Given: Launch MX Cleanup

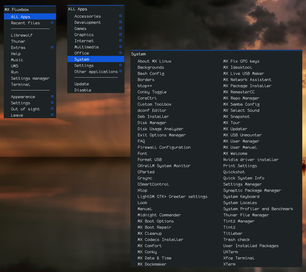Looking at the screenshot, I should (150, 233).
